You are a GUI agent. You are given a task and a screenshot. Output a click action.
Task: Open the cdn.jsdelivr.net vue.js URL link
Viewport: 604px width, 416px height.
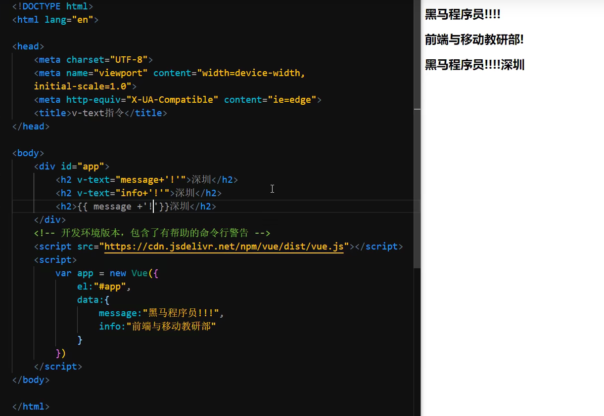click(x=224, y=246)
